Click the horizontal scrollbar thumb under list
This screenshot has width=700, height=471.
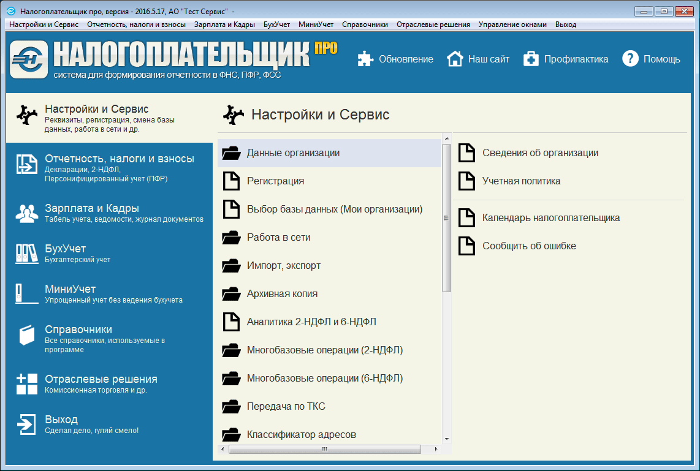click(x=324, y=449)
